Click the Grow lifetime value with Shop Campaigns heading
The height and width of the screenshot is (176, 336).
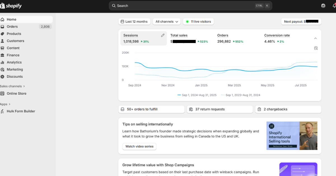158,165
